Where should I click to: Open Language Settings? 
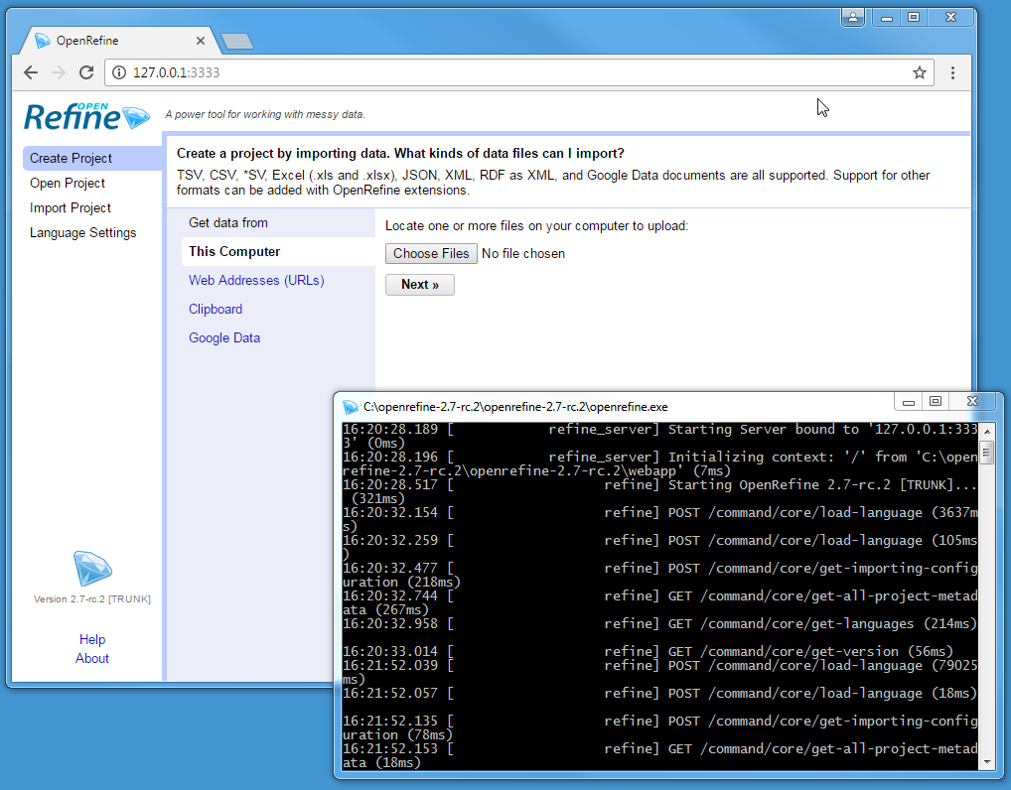point(83,232)
